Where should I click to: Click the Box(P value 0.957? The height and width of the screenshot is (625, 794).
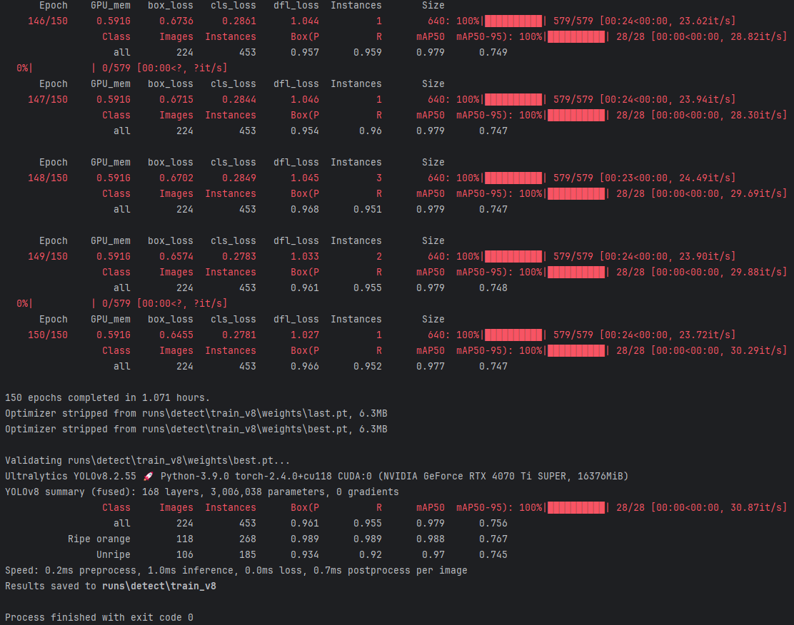point(305,53)
